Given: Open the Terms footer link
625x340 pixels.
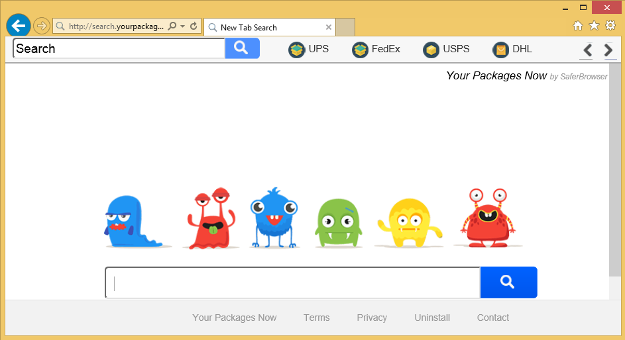Looking at the screenshot, I should coord(317,318).
